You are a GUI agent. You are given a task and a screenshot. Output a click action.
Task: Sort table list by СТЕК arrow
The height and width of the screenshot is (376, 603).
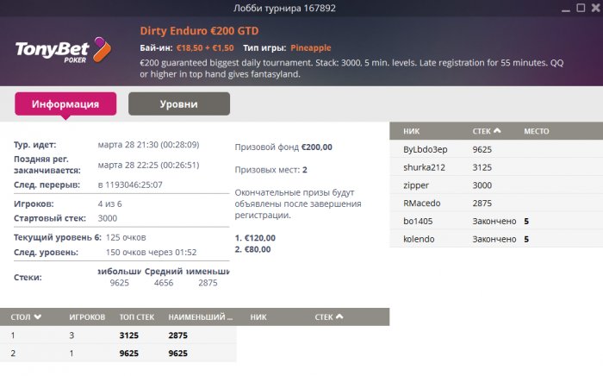[339, 316]
